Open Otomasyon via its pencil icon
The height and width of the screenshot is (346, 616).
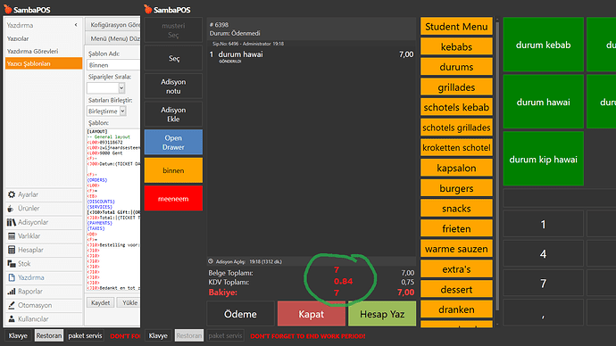tap(12, 305)
